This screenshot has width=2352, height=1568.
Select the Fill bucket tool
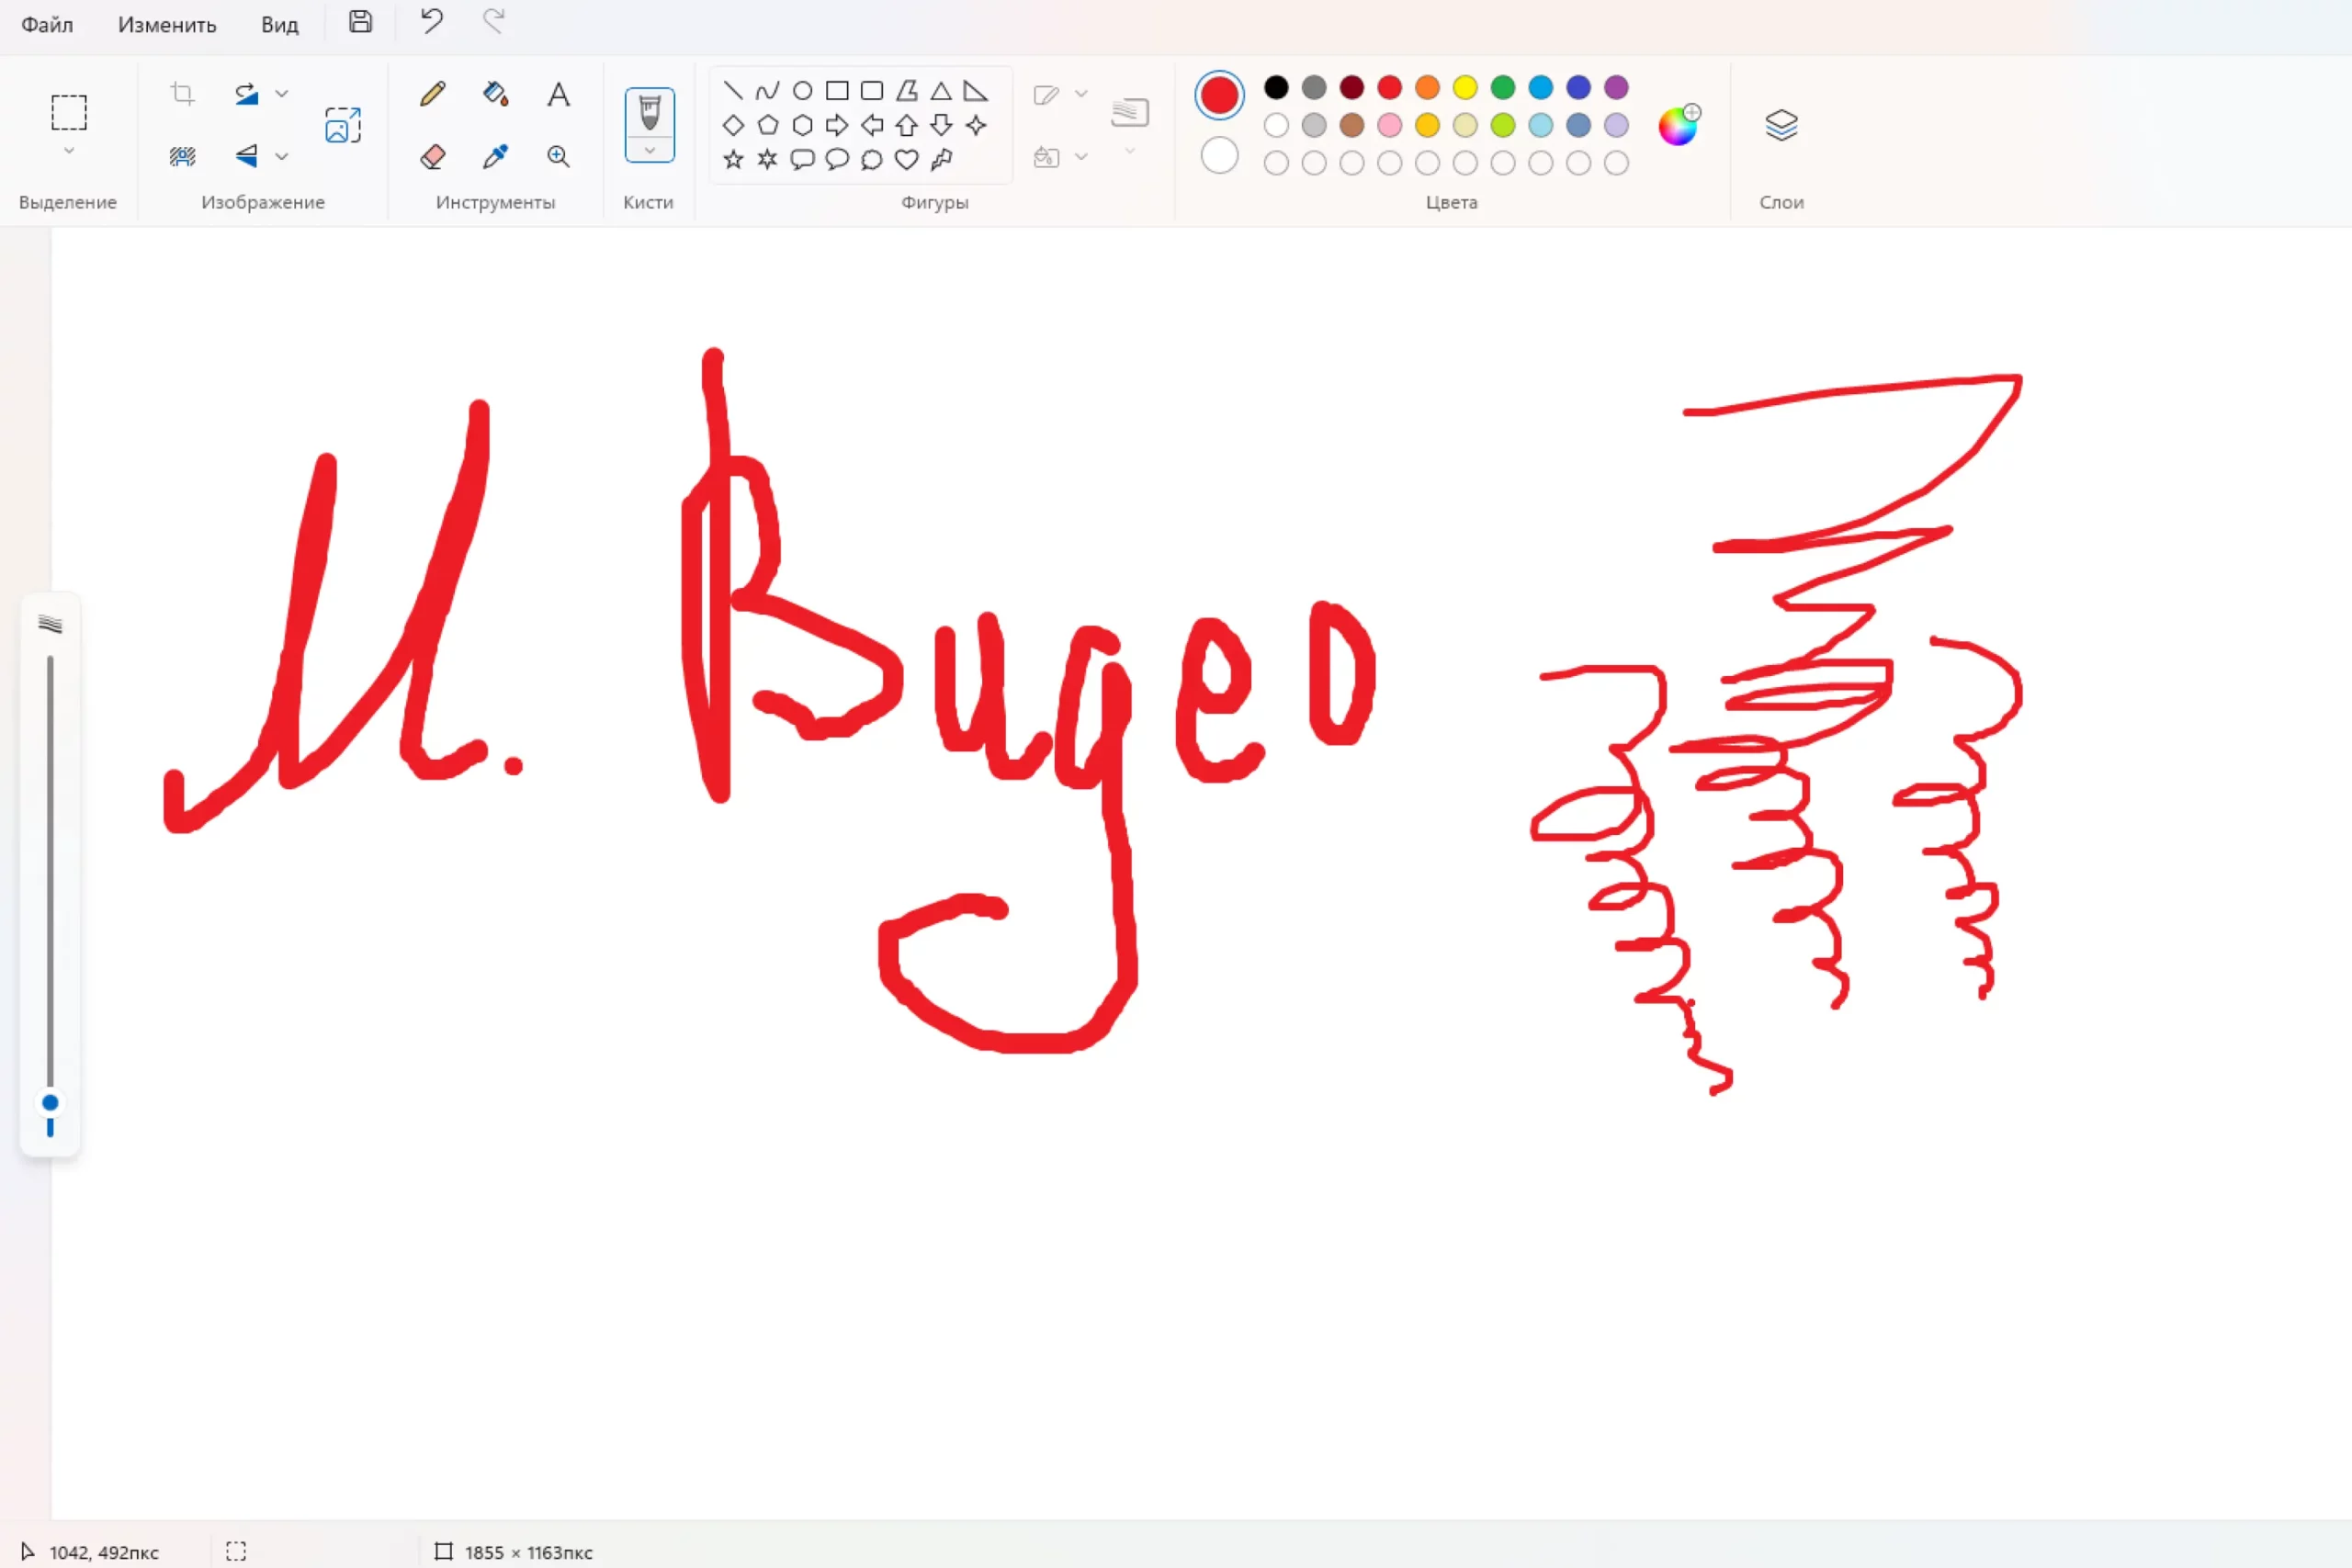[x=495, y=94]
